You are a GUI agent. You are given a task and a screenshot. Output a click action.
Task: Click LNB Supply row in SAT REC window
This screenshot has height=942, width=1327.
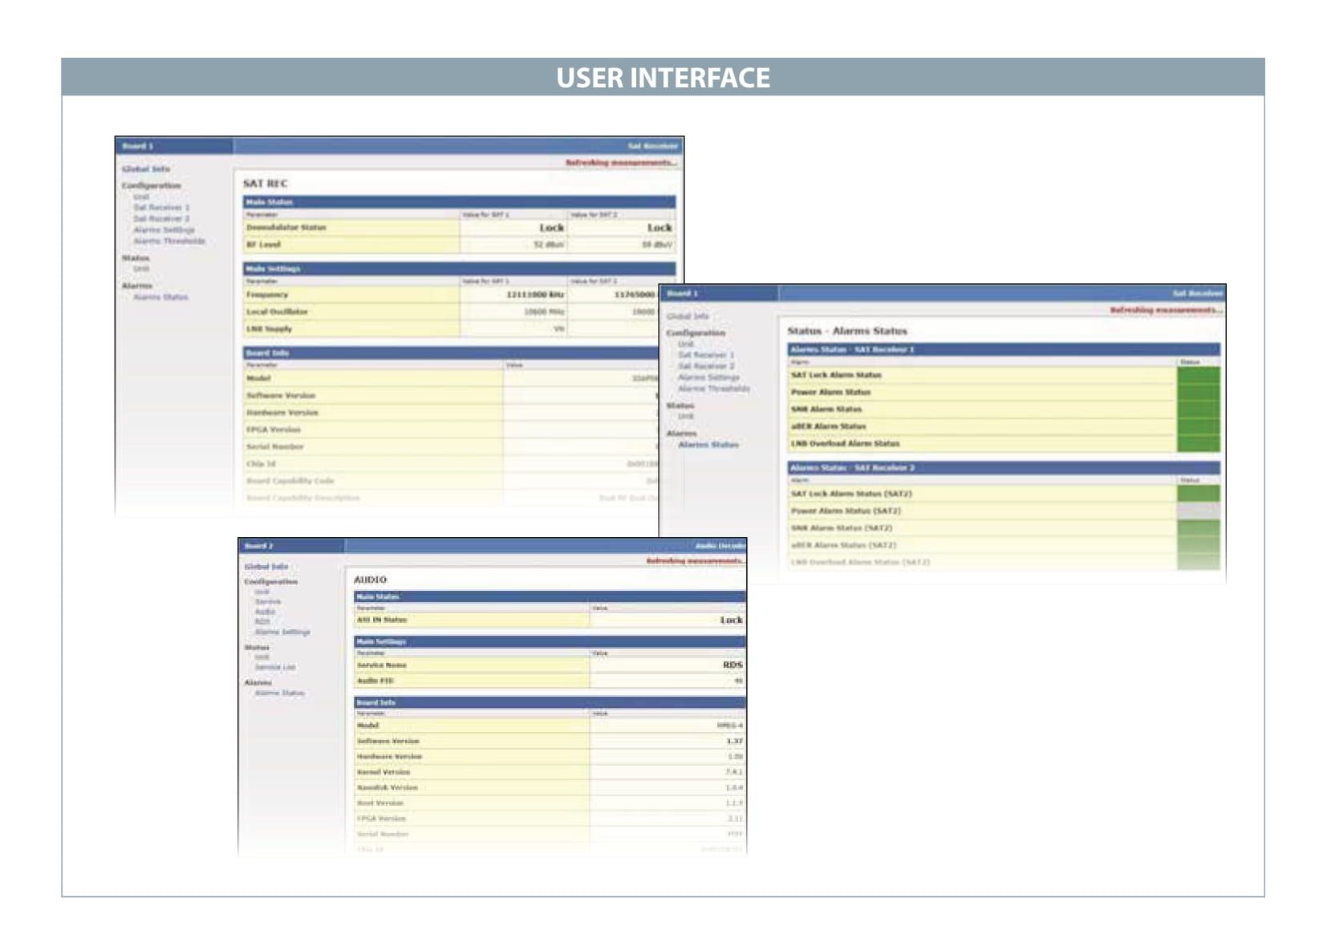tap(451, 329)
